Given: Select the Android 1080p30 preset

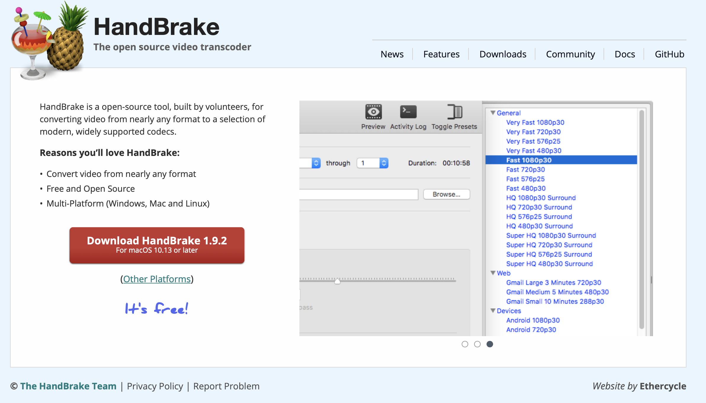Looking at the screenshot, I should [533, 320].
